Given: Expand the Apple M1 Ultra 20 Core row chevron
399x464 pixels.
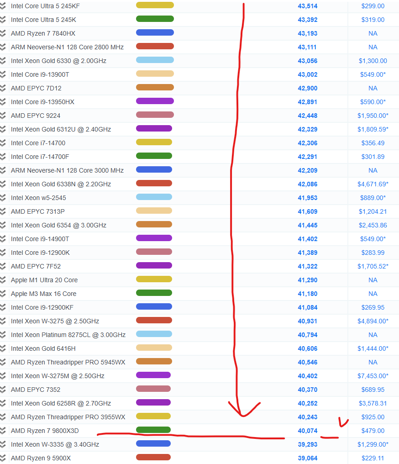Looking at the screenshot, I should tap(3, 280).
